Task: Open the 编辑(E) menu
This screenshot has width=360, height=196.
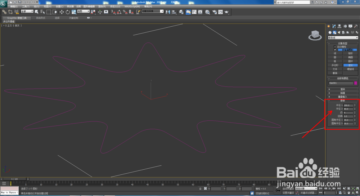Action: pyautogui.click(x=14, y=6)
